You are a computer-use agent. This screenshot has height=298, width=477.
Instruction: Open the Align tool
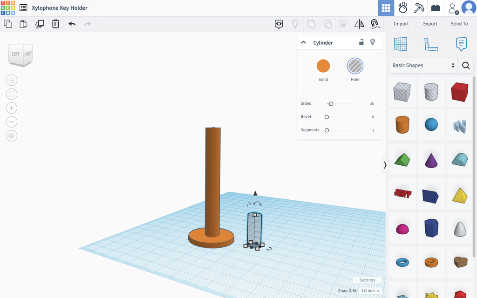(344, 24)
